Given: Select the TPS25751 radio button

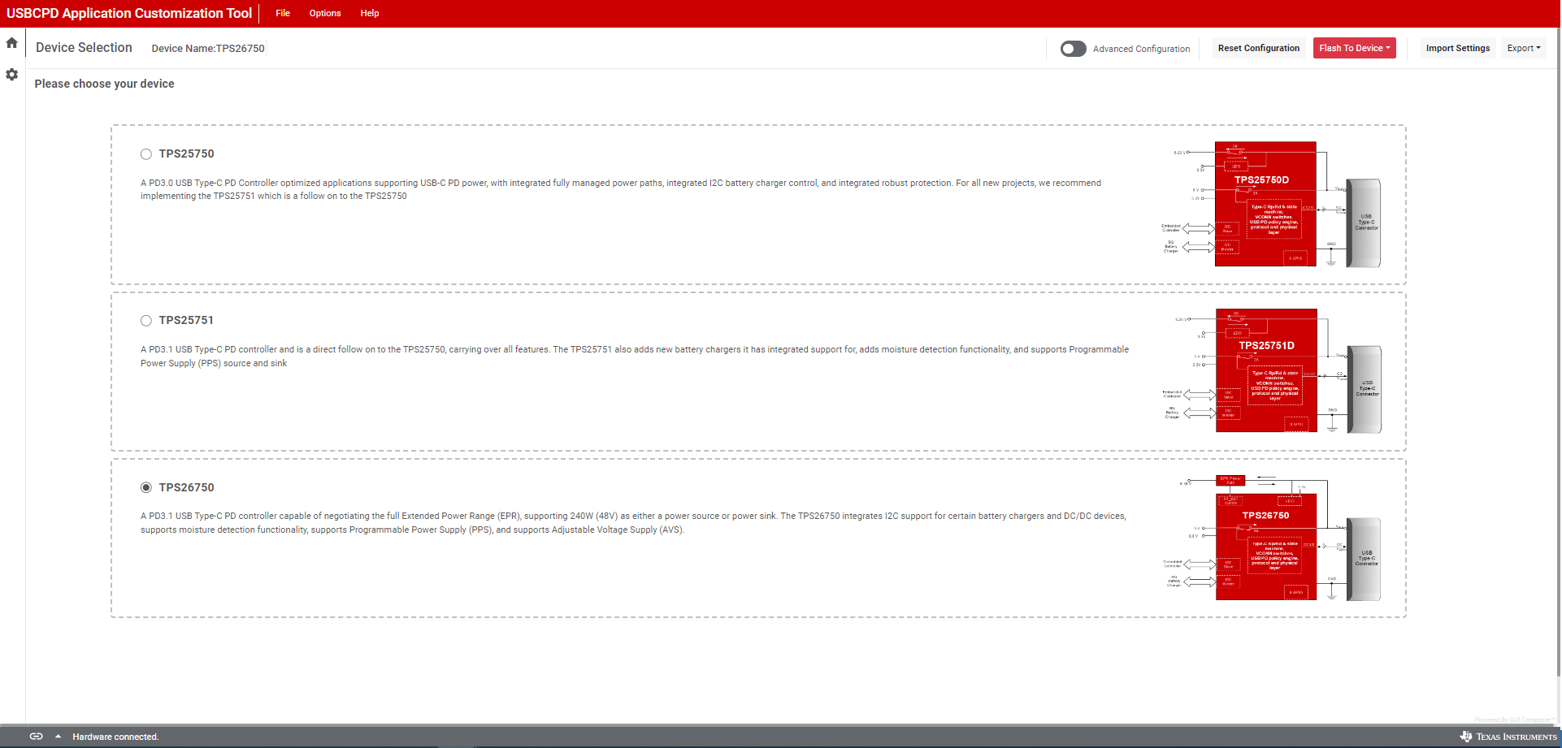Looking at the screenshot, I should (x=146, y=321).
